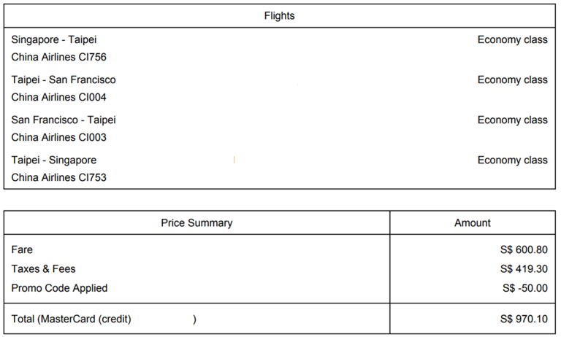The width and height of the screenshot is (561, 337).
Task: Click the Price Summary column header
Action: (196, 222)
